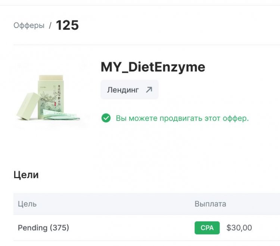Sort by the Выплата column header

(210, 204)
